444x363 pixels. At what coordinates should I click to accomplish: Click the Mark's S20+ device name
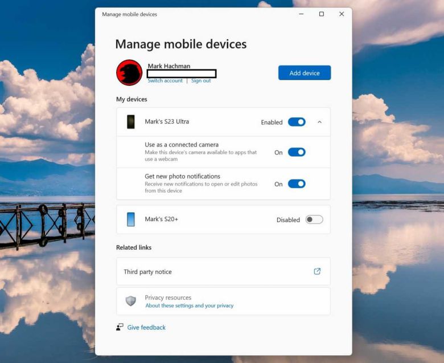162,219
